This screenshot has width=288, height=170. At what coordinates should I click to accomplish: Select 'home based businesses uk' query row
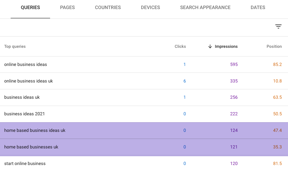[x=31, y=147]
